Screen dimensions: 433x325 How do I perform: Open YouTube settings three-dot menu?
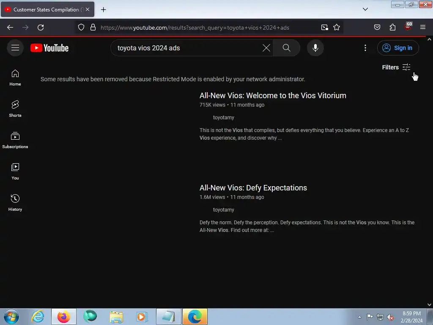(365, 48)
